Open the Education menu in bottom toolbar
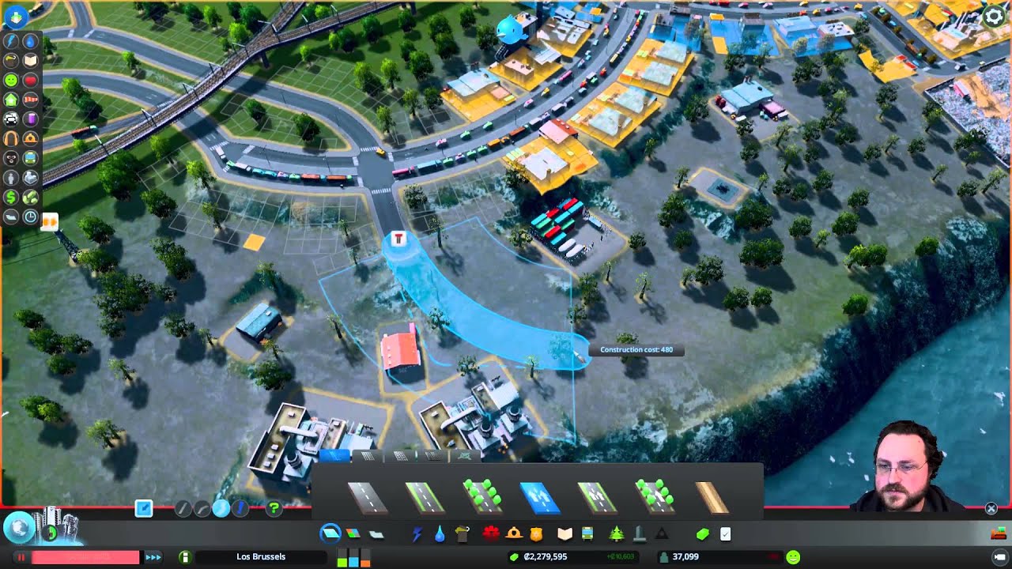Image resolution: width=1012 pixels, height=569 pixels. pyautogui.click(x=565, y=534)
